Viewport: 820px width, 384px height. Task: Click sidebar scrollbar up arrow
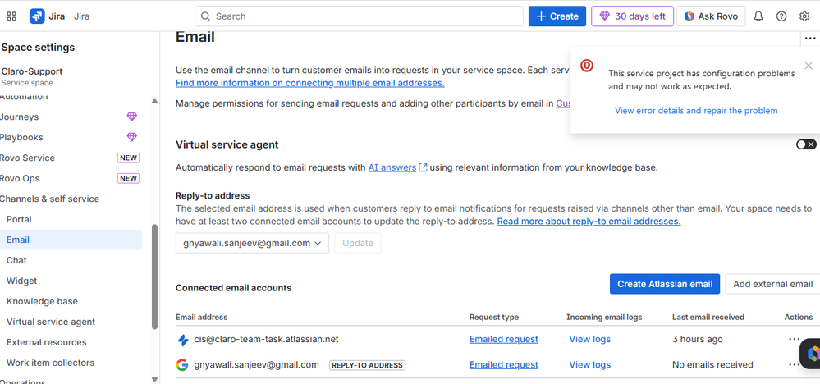(x=154, y=101)
